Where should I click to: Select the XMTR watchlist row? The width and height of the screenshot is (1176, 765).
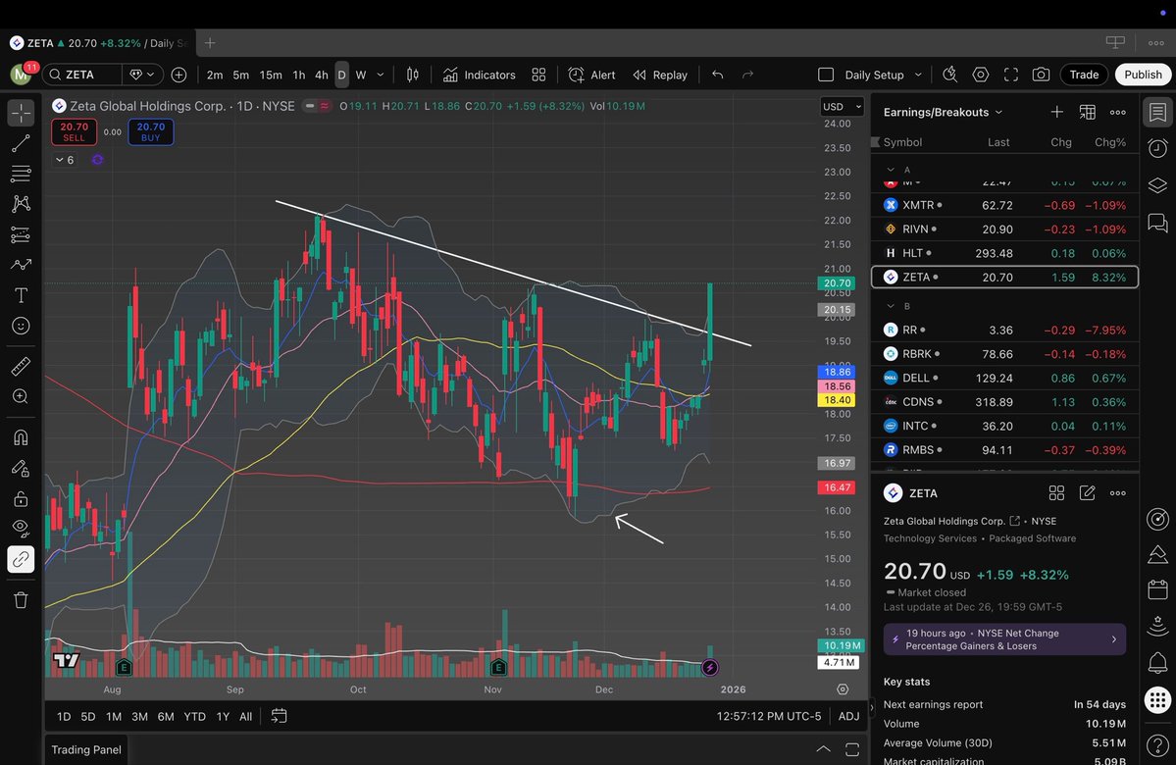click(1005, 205)
